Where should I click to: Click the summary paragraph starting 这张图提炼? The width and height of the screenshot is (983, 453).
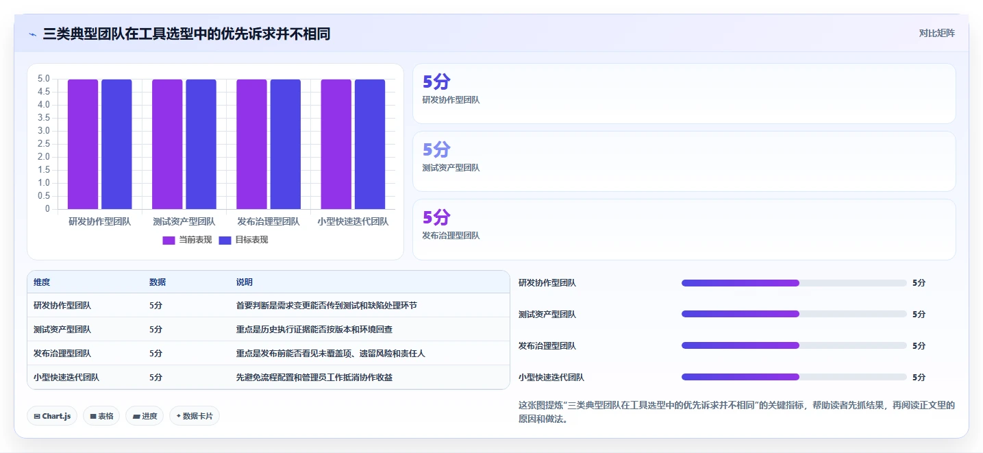click(x=736, y=412)
